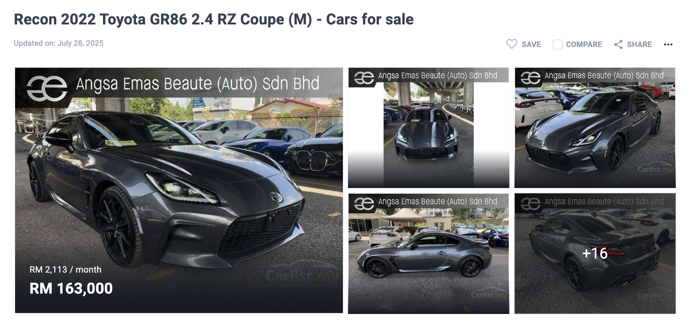
Task: Click the dealer logo on main photo
Action: (x=47, y=88)
